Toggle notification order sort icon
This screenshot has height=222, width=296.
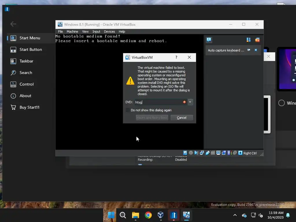click(x=248, y=40)
